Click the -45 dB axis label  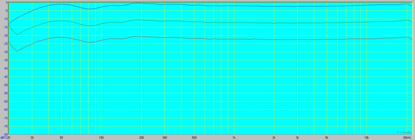point(5,77)
